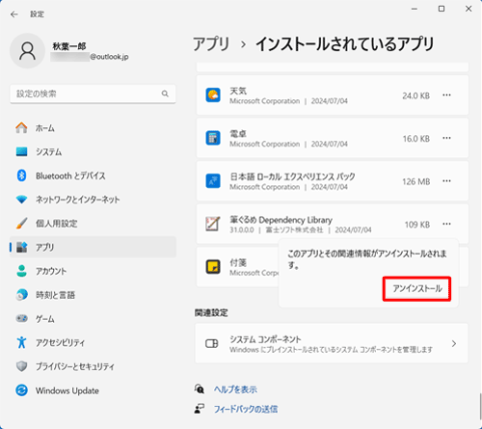This screenshot has width=482, height=429.
Task: Click the home house icon in the sidebar
Action: (21, 127)
